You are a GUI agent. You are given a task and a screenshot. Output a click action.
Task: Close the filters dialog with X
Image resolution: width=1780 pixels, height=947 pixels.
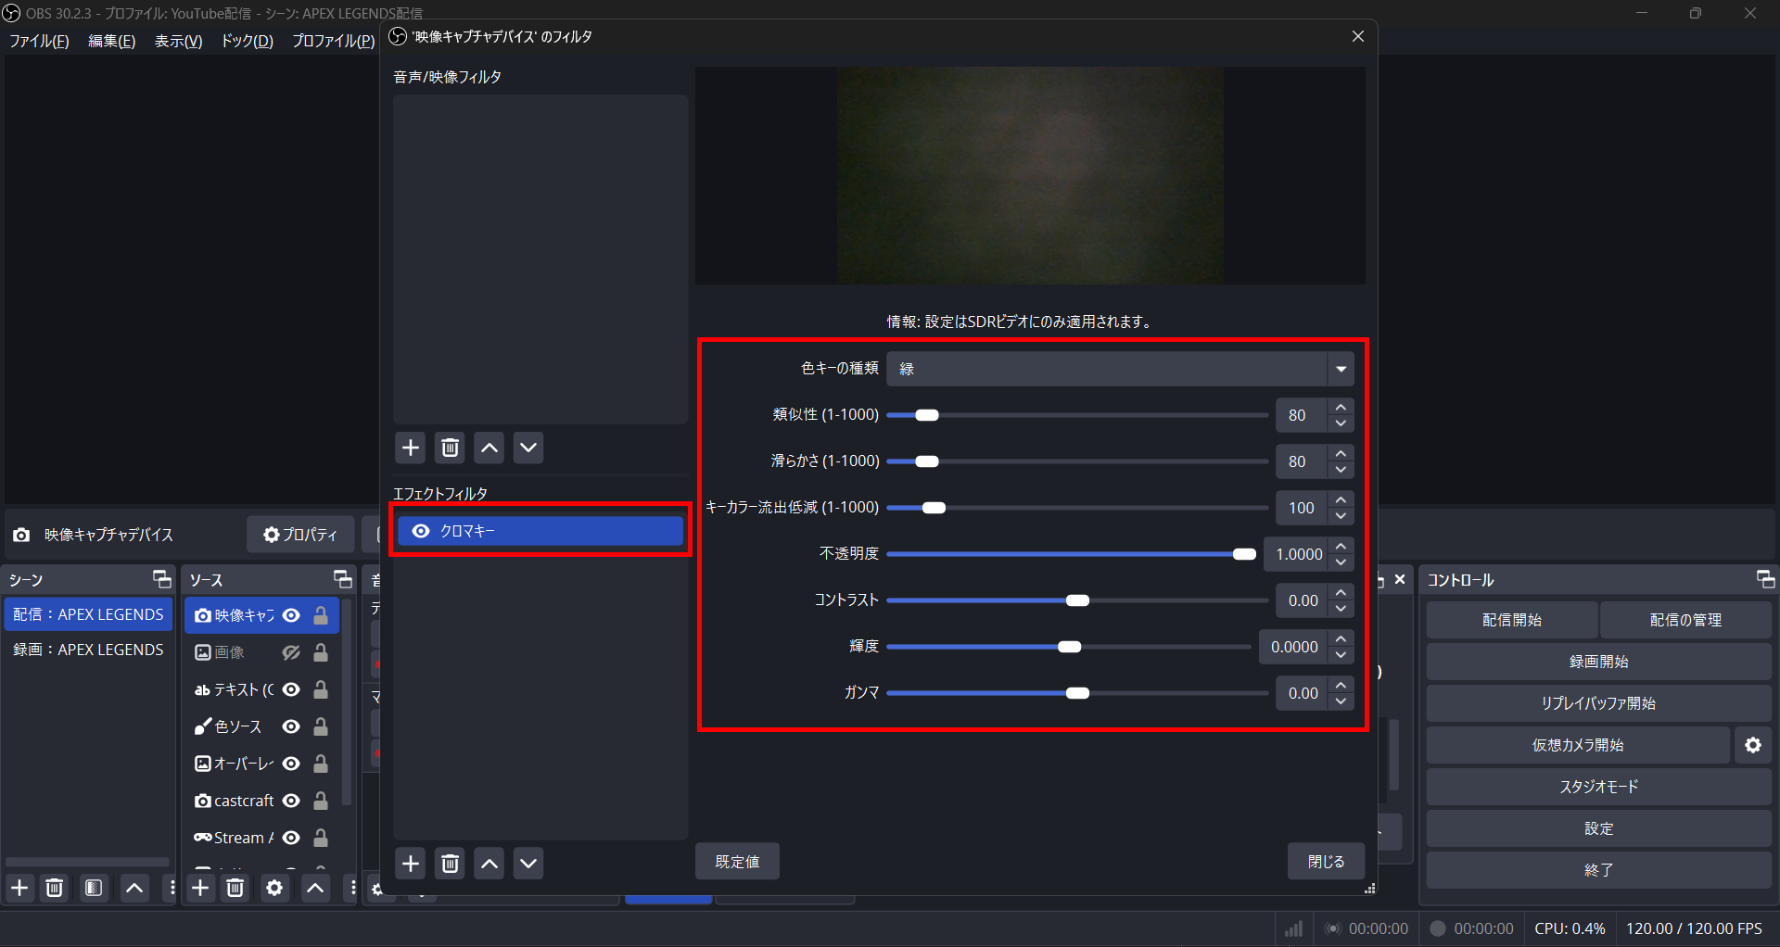1358,36
